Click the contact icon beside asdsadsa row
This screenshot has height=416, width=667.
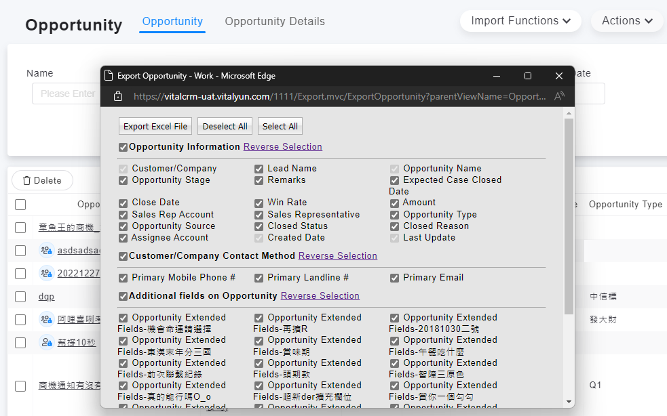(46, 251)
